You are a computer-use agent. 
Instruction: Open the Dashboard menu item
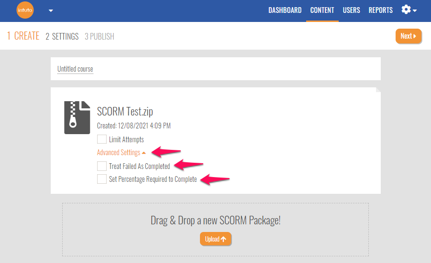pos(285,10)
